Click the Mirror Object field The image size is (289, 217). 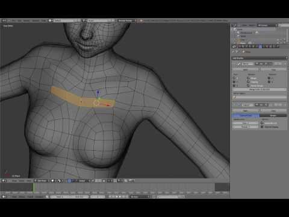point(259,98)
